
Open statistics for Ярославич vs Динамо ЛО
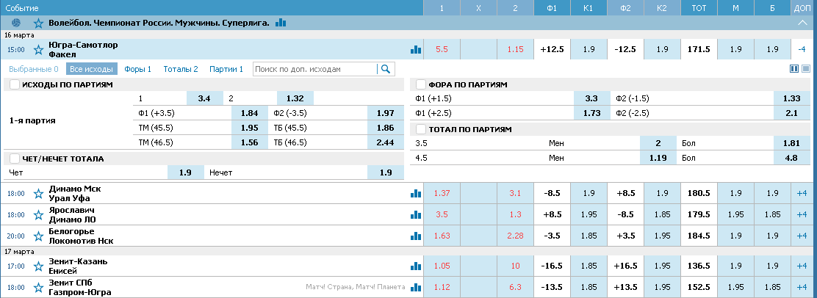(415, 214)
